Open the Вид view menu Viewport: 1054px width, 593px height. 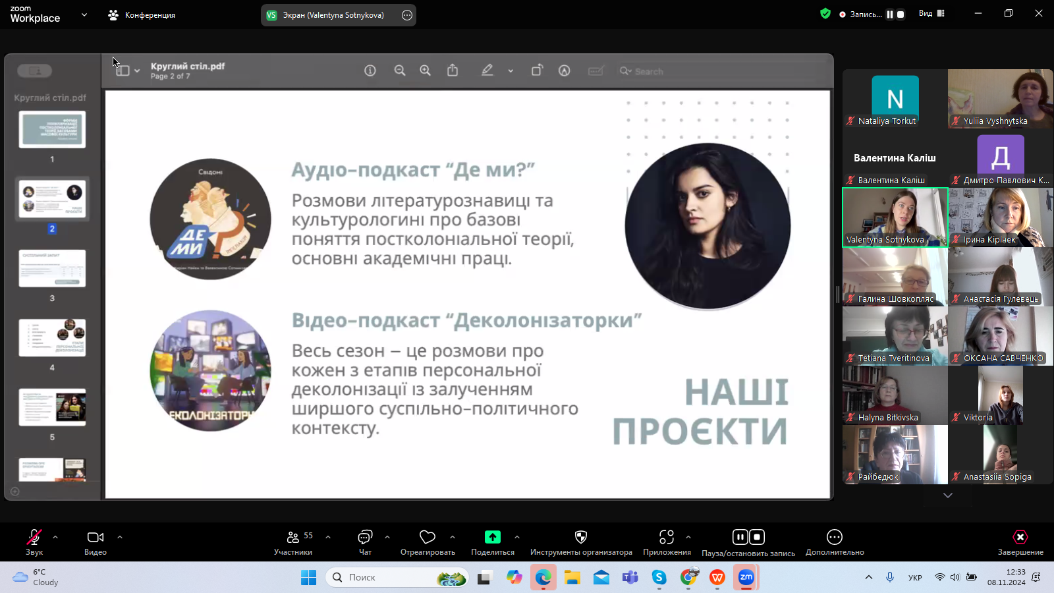[931, 13]
